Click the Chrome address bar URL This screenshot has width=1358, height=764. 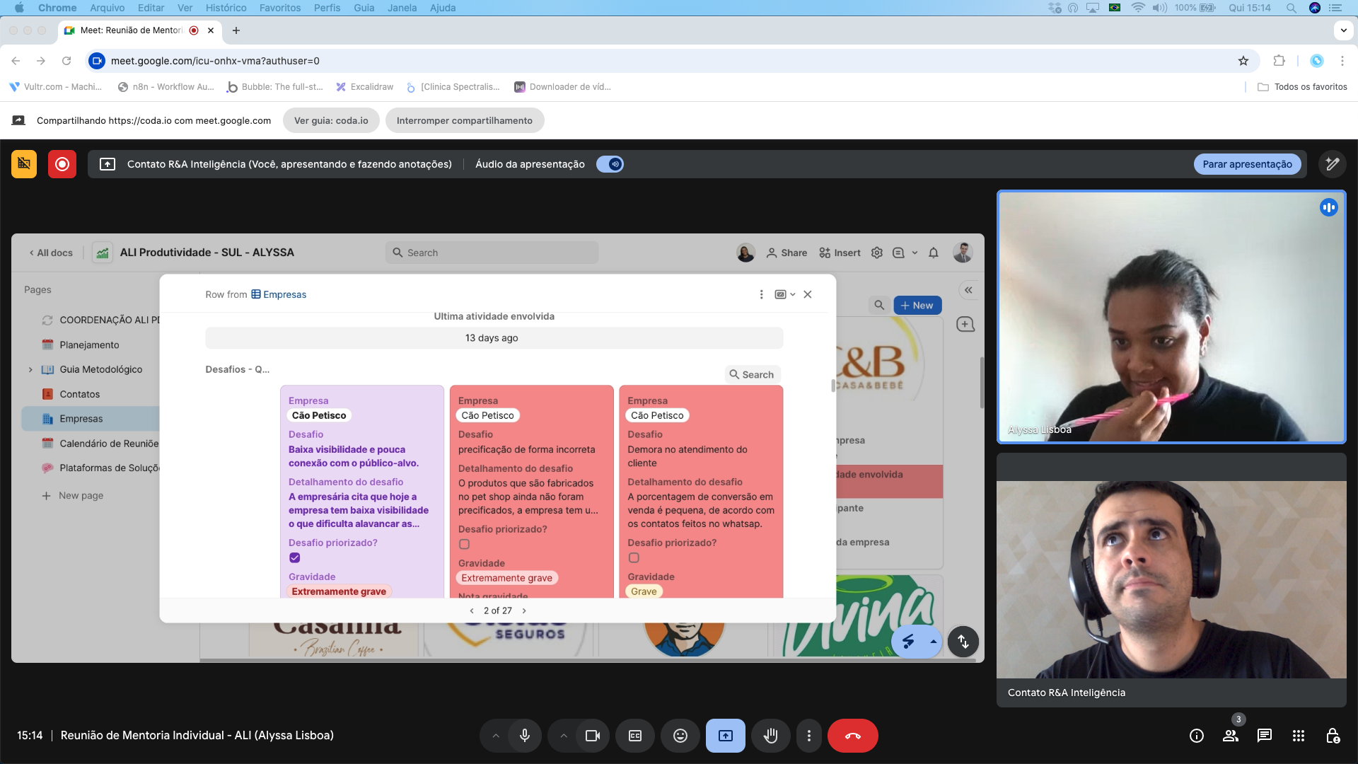point(215,61)
